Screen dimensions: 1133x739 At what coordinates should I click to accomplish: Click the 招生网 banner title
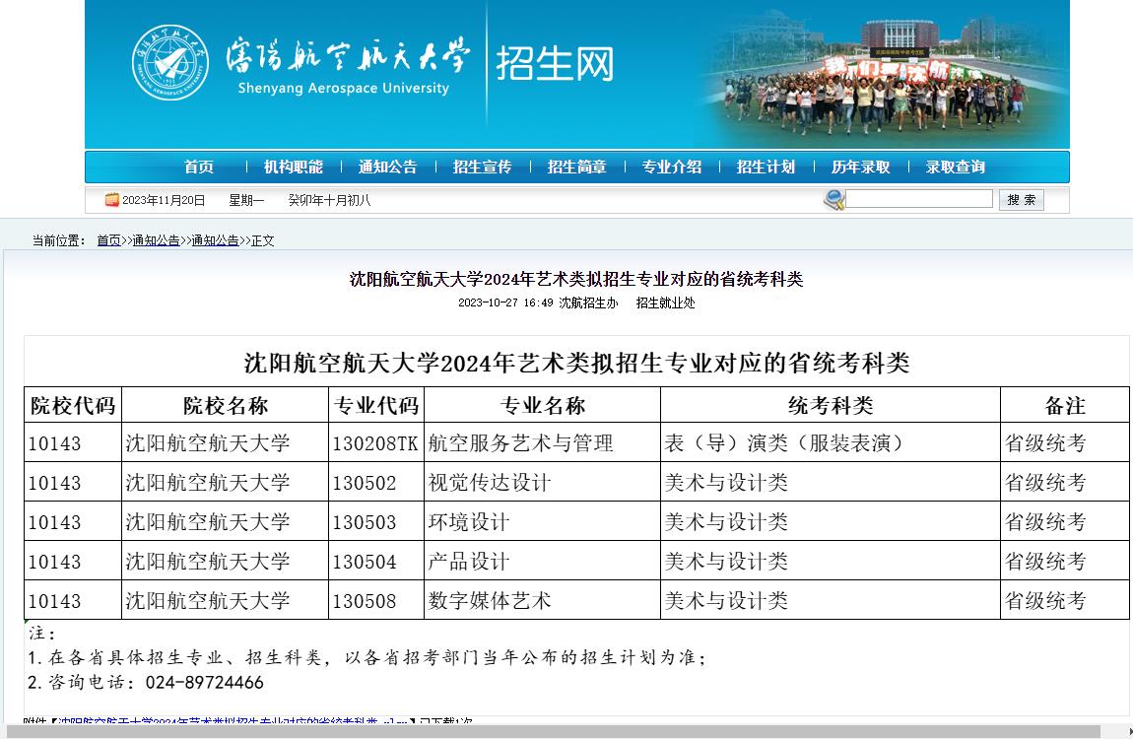pos(555,64)
